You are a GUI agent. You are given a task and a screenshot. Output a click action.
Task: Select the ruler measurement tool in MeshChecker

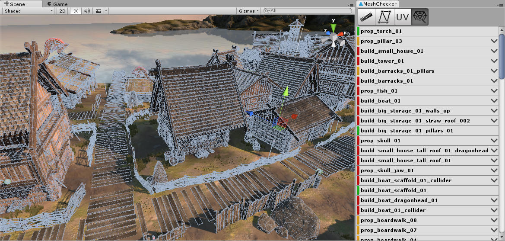365,17
